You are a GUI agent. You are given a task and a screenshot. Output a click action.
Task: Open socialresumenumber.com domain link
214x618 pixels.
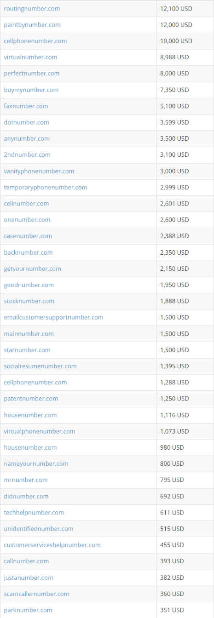pyautogui.click(x=40, y=366)
